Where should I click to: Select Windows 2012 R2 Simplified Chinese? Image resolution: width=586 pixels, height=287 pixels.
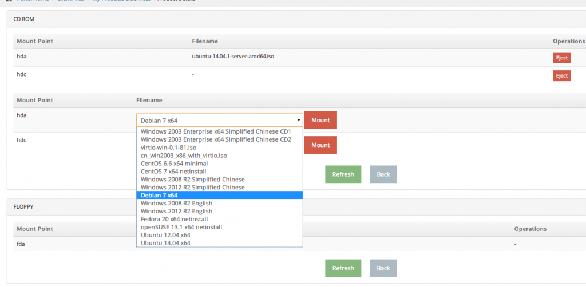[220, 187]
